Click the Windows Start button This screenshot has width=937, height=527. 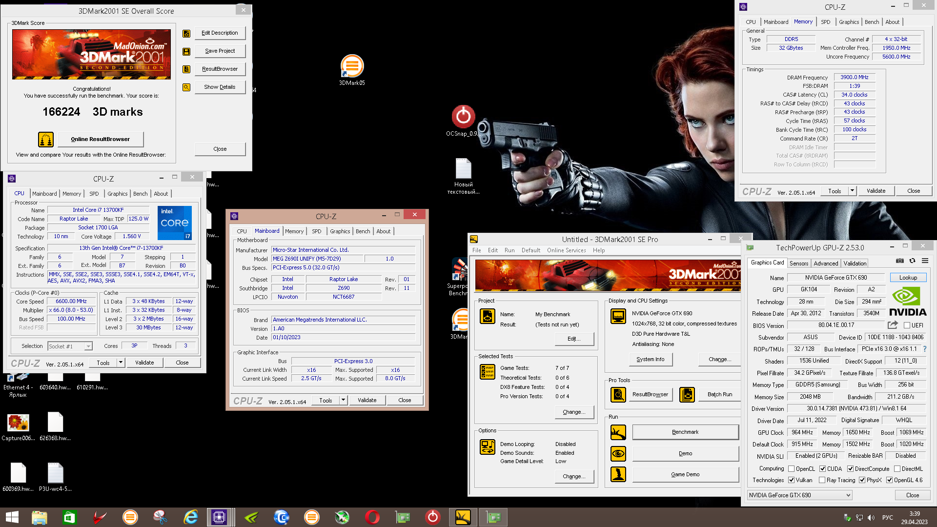pos(12,517)
